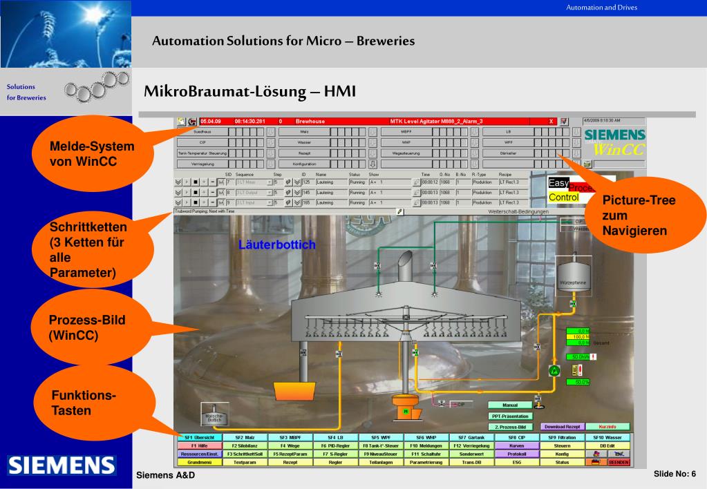The width and height of the screenshot is (707, 489).
Task: Click the exit-door icon left of alarm date
Action: [193, 122]
